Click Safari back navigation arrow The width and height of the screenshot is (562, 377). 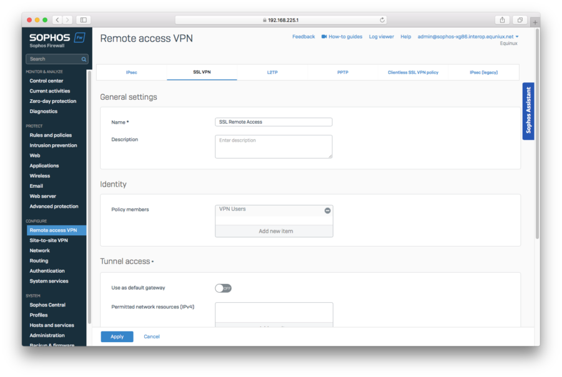[57, 20]
